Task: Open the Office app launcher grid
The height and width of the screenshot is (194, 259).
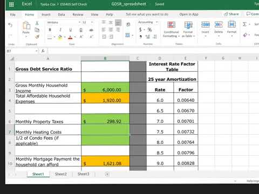Action: coord(11,4)
